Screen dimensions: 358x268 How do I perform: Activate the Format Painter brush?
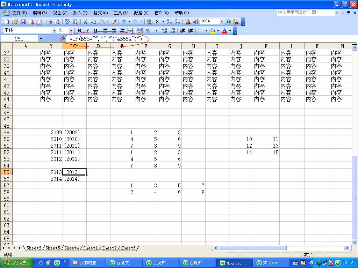[114, 22]
